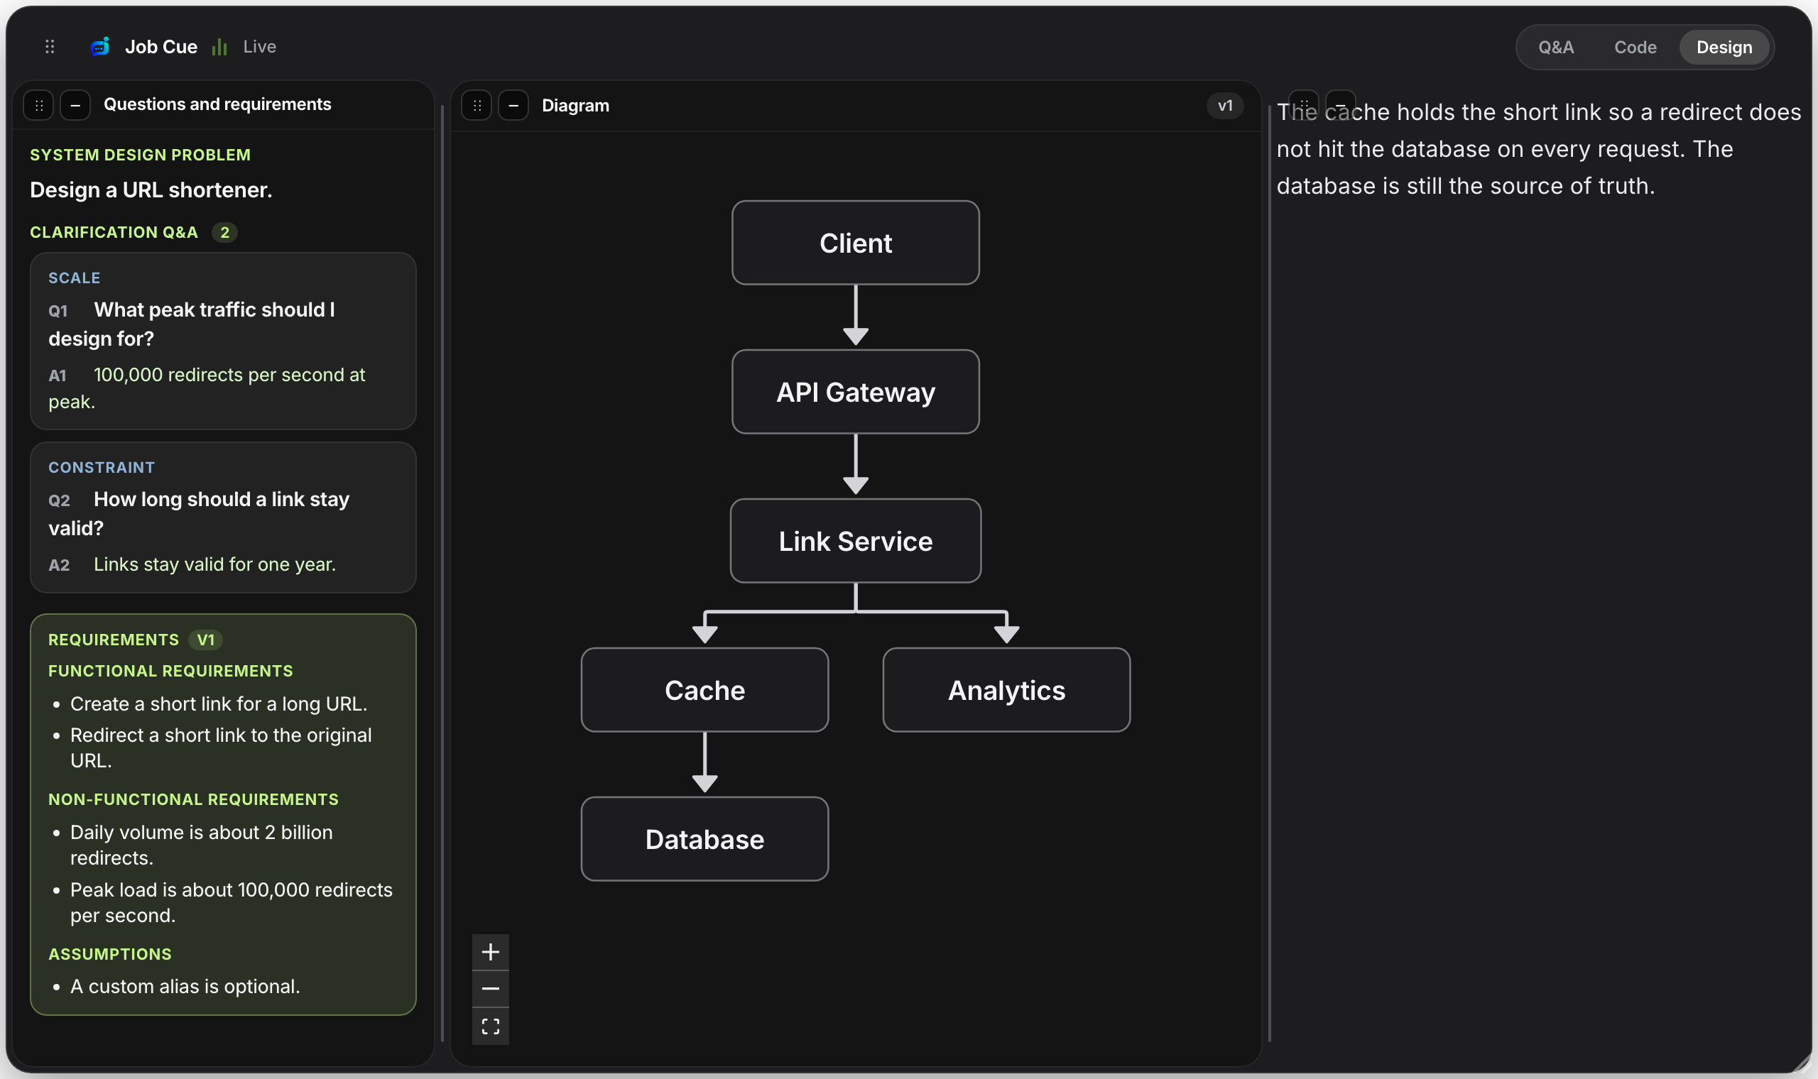The width and height of the screenshot is (1818, 1079).
Task: Switch to the Code tab
Action: click(x=1635, y=48)
